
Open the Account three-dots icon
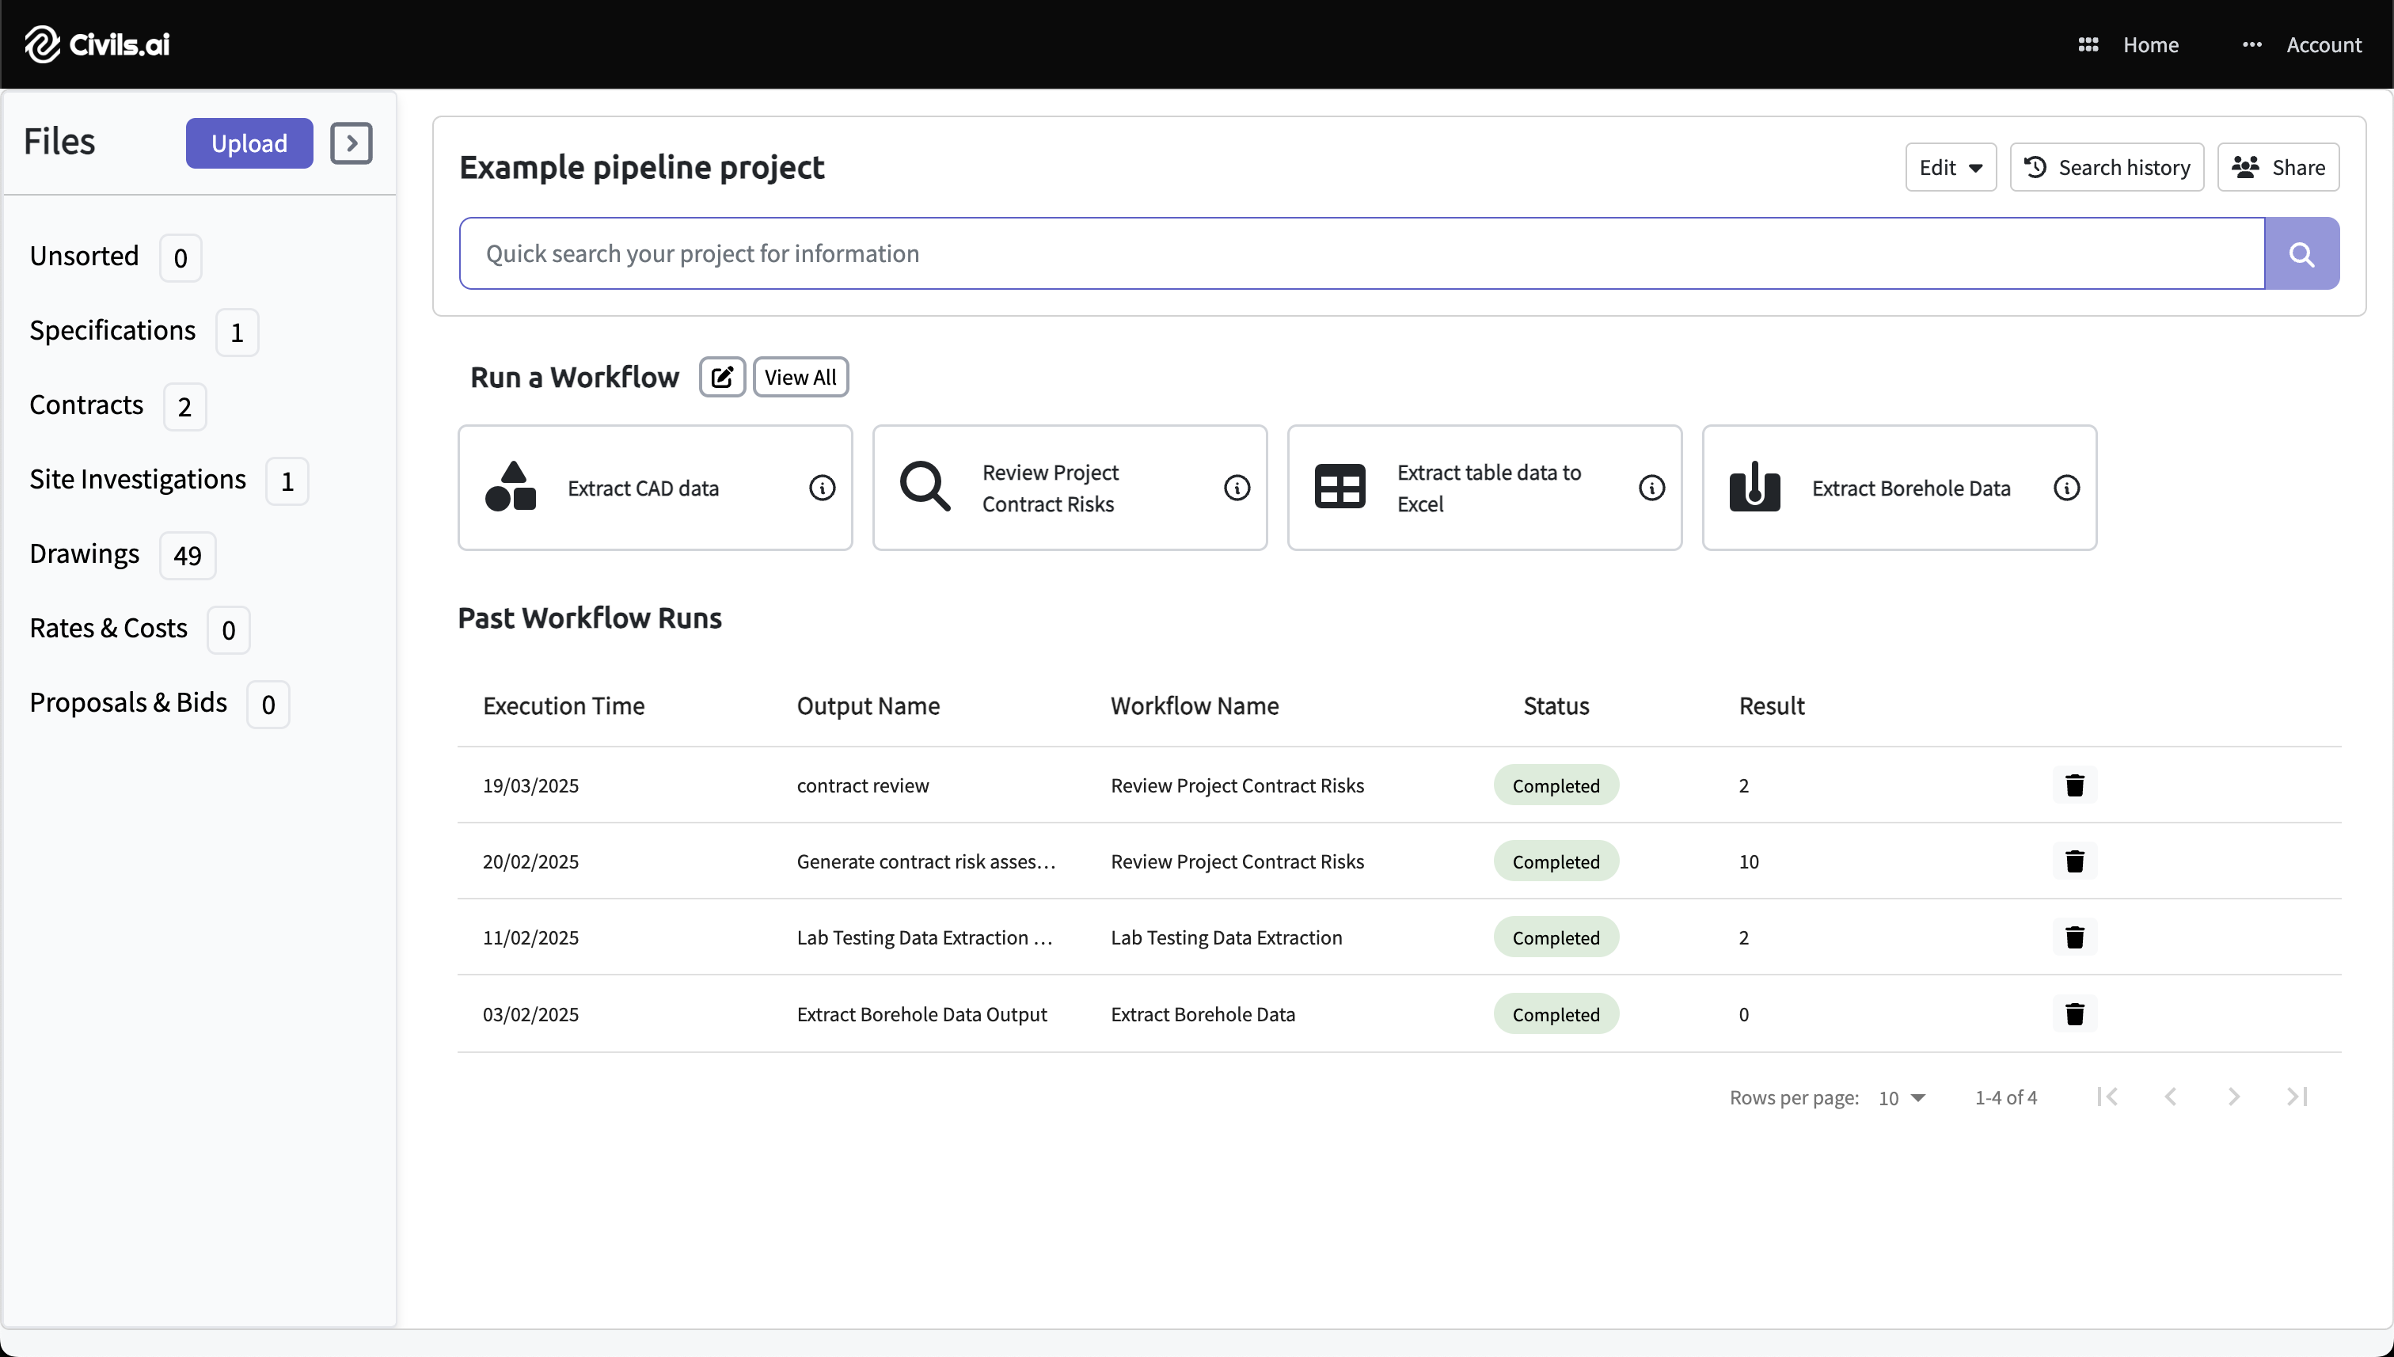[x=2251, y=45]
